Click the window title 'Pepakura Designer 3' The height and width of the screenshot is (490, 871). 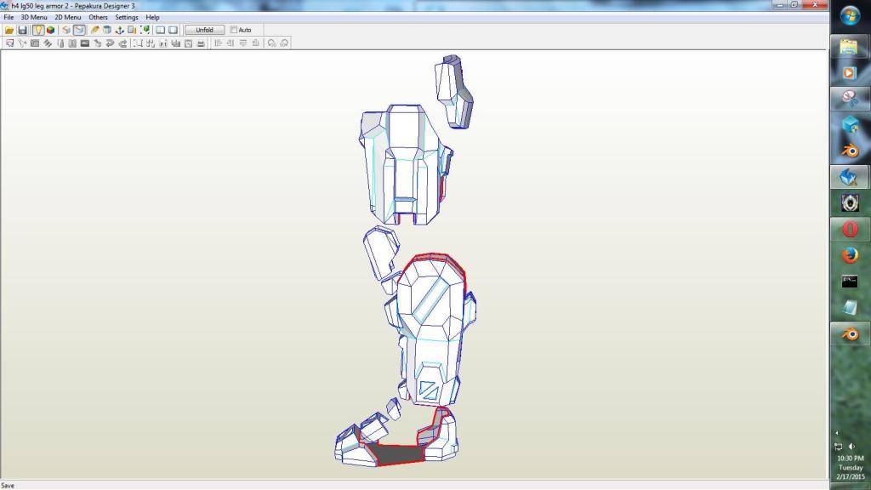pos(104,6)
